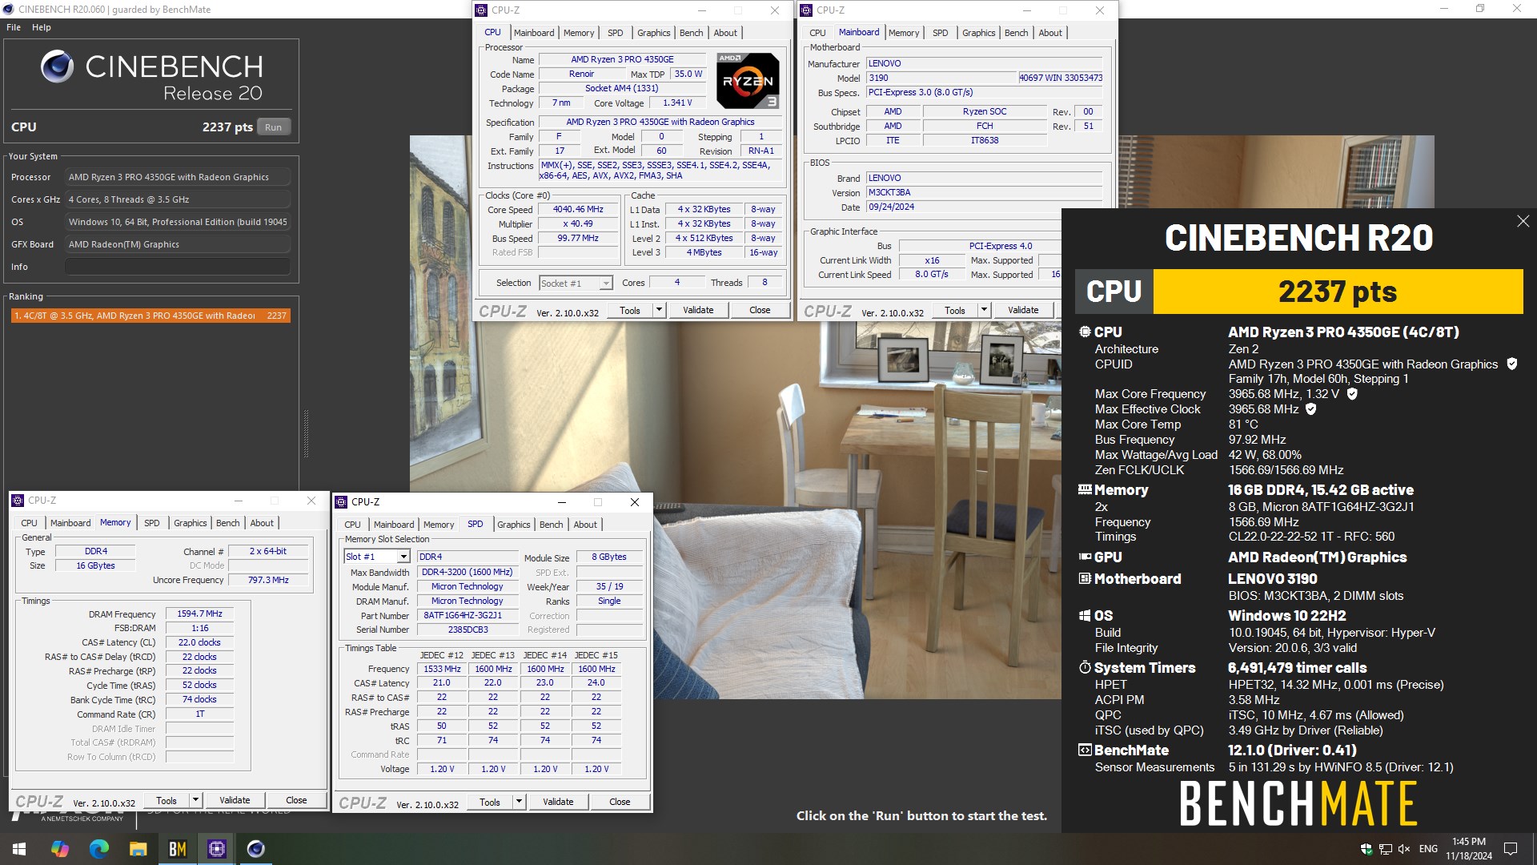Click the ENG language indicator

coord(1428,849)
